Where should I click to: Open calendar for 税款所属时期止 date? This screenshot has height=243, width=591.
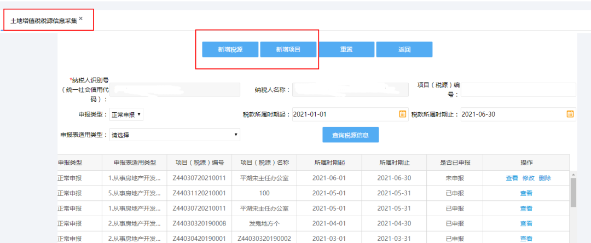(x=570, y=114)
